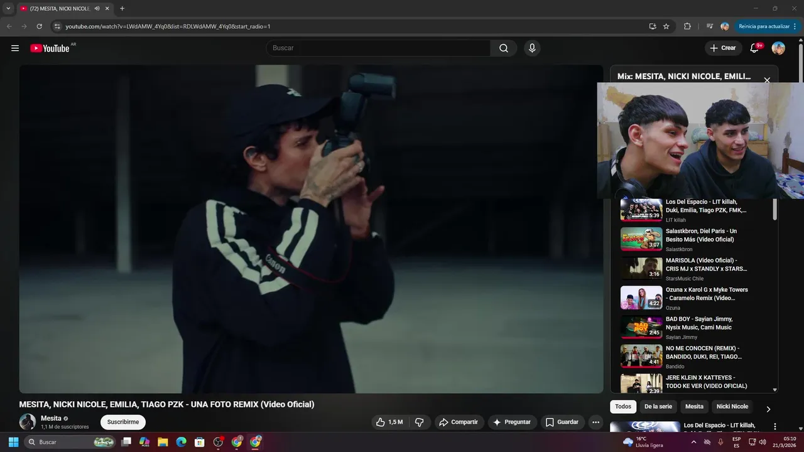Open Windows Start menu
Image resolution: width=804 pixels, height=452 pixels.
tap(13, 442)
